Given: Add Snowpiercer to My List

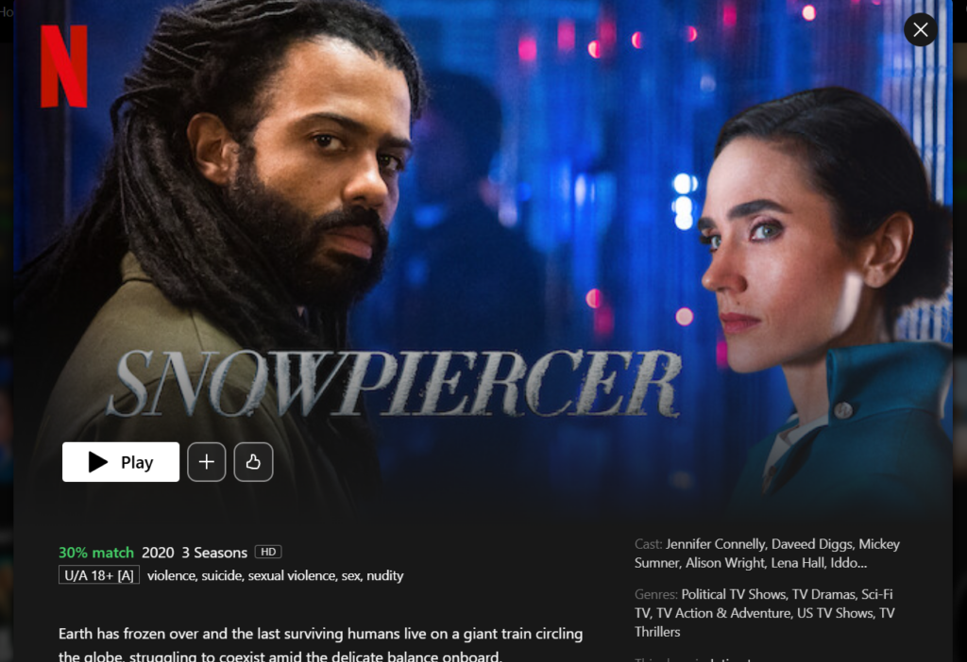Looking at the screenshot, I should tap(207, 462).
